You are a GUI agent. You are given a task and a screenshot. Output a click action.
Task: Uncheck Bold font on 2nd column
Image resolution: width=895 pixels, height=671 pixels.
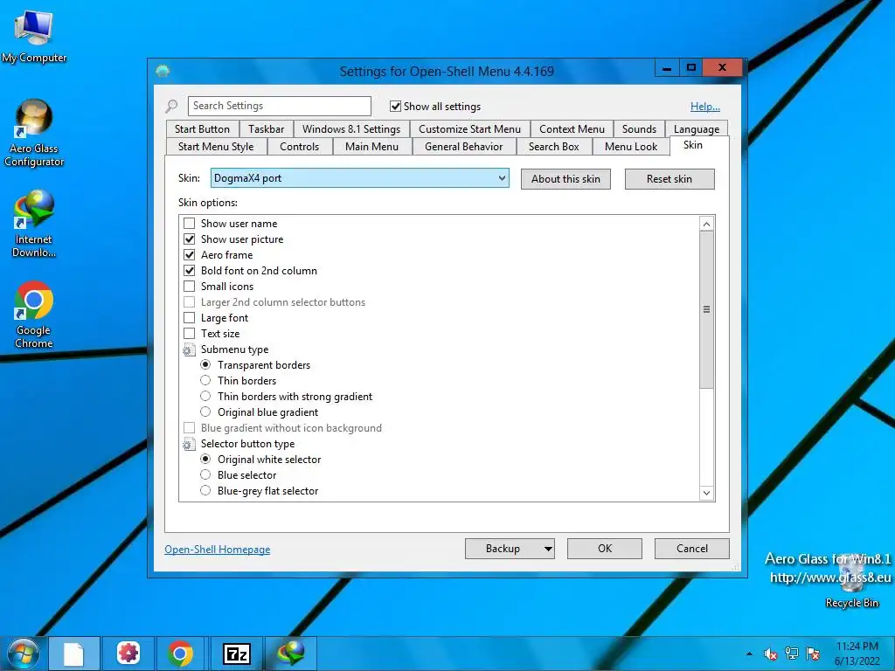click(189, 271)
